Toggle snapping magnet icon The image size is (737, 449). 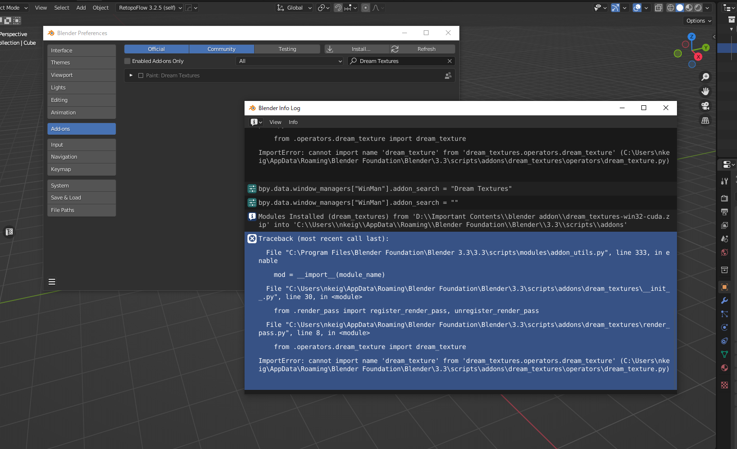pyautogui.click(x=338, y=8)
